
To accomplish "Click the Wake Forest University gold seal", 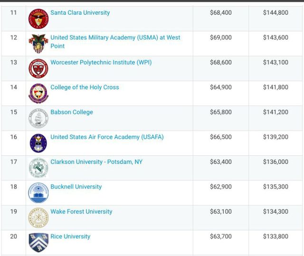I will coord(38,218).
